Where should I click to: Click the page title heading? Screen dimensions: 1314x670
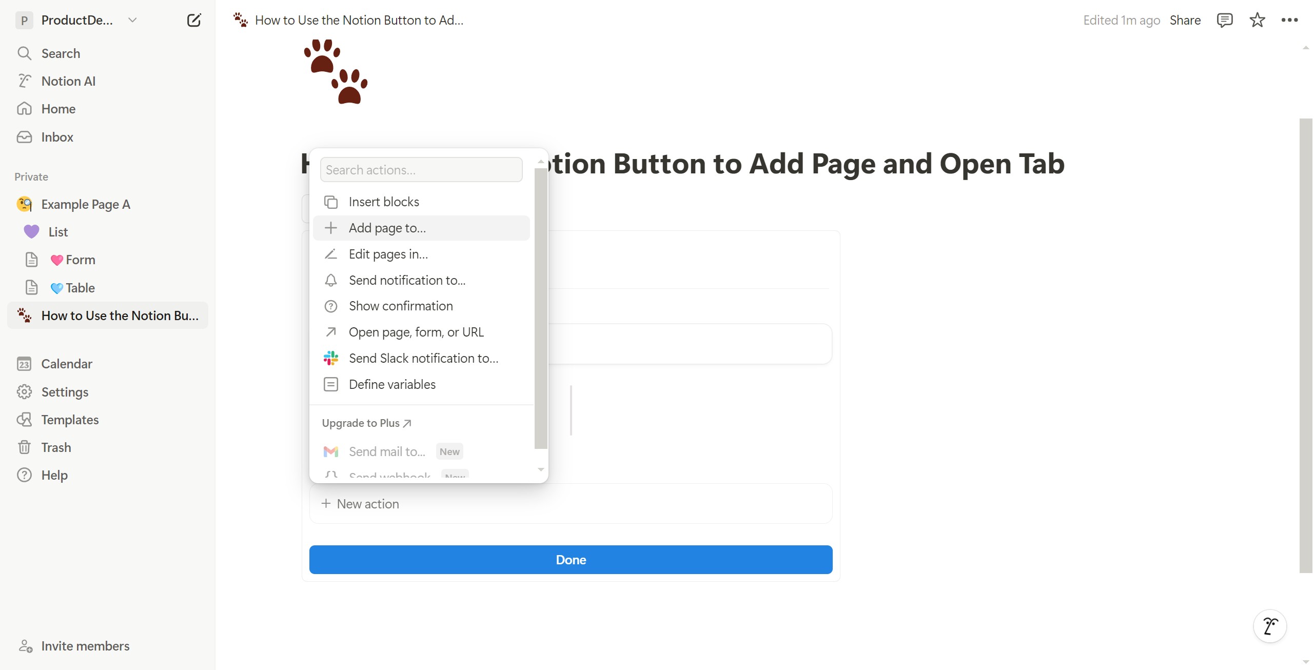682,164
